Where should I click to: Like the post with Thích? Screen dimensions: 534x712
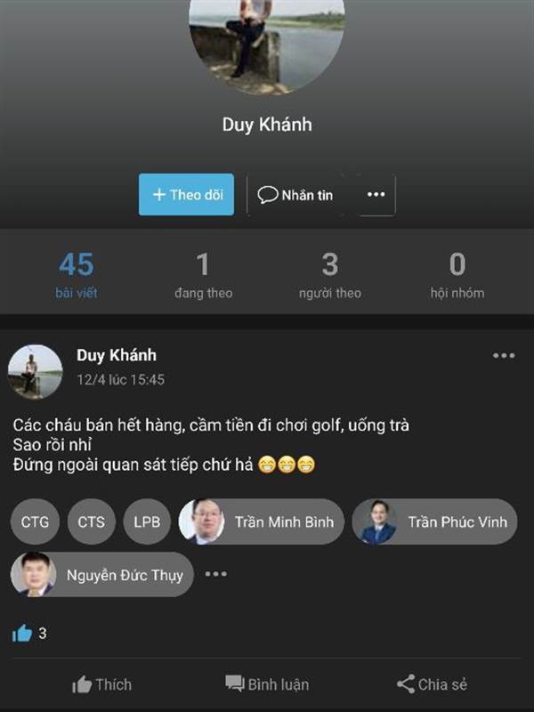101,684
